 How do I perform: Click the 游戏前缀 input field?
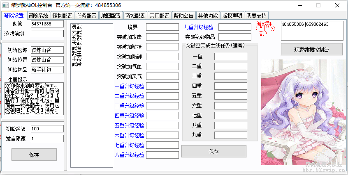(x=47, y=34)
